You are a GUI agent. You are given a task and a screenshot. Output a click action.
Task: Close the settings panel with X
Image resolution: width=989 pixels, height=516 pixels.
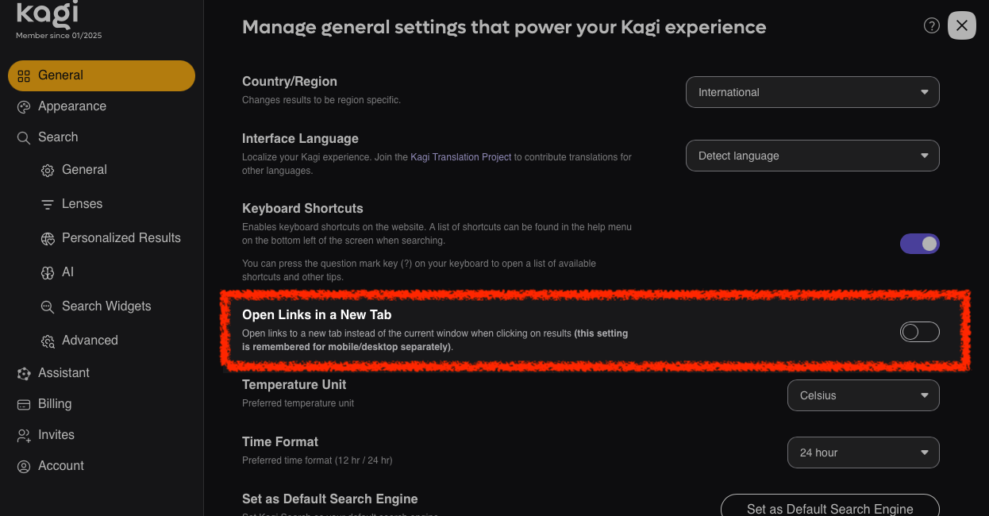962,25
